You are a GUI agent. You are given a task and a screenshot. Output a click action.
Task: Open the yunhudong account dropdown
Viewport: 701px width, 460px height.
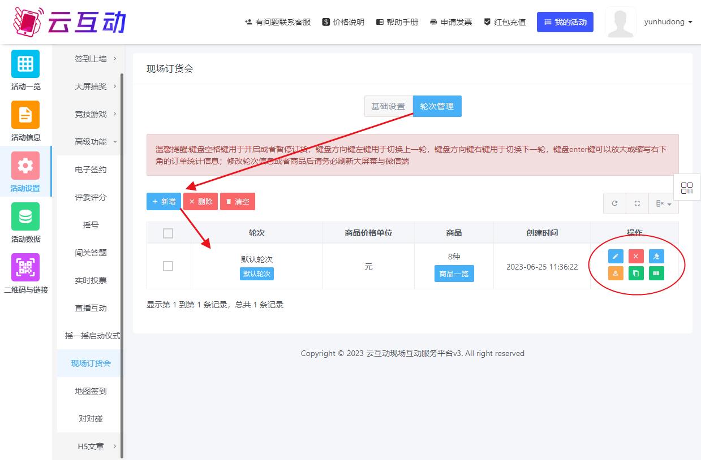tap(668, 22)
